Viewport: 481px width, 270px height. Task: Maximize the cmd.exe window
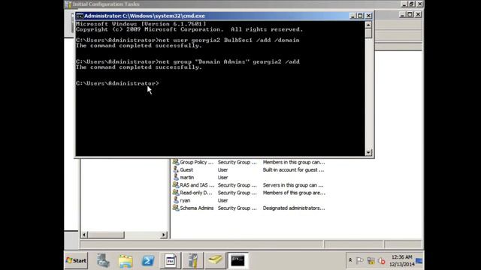[x=361, y=16]
